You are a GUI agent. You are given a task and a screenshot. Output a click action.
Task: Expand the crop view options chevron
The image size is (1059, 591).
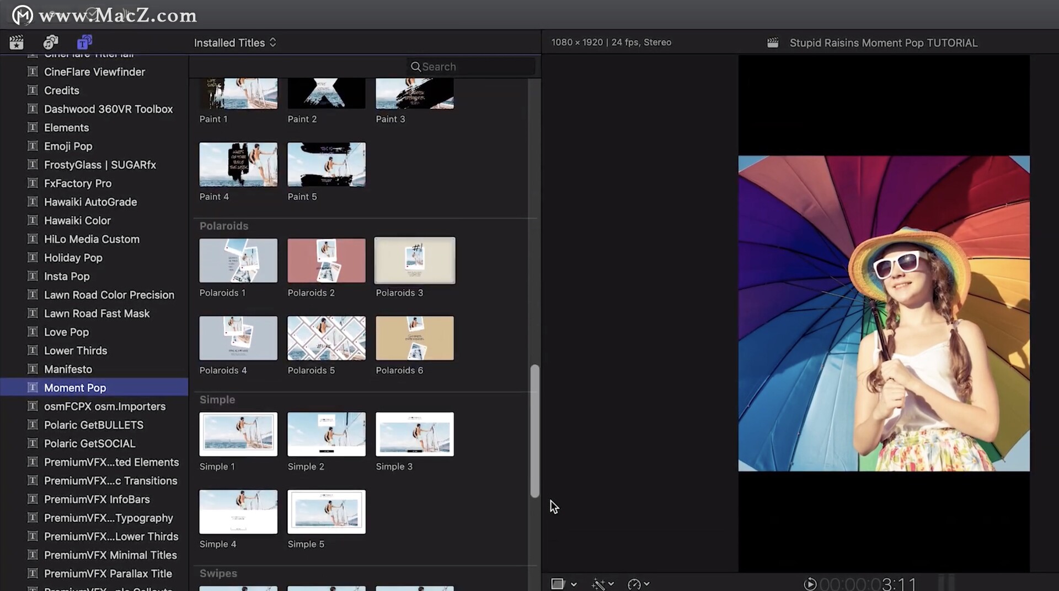(x=574, y=584)
